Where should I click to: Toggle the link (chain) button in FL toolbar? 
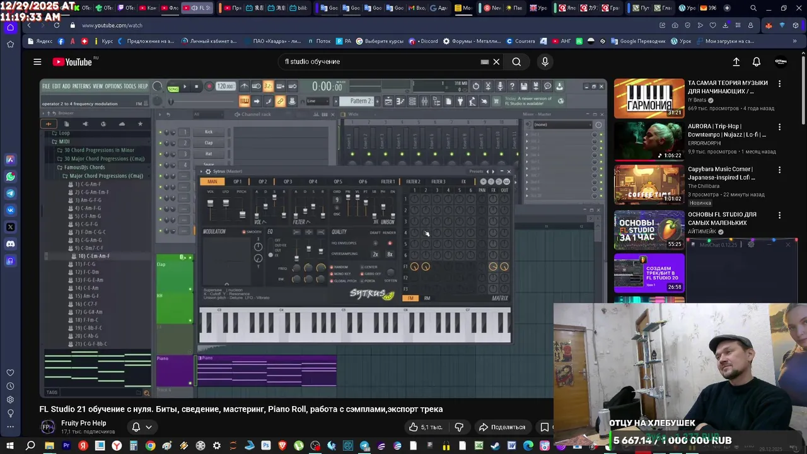(280, 101)
